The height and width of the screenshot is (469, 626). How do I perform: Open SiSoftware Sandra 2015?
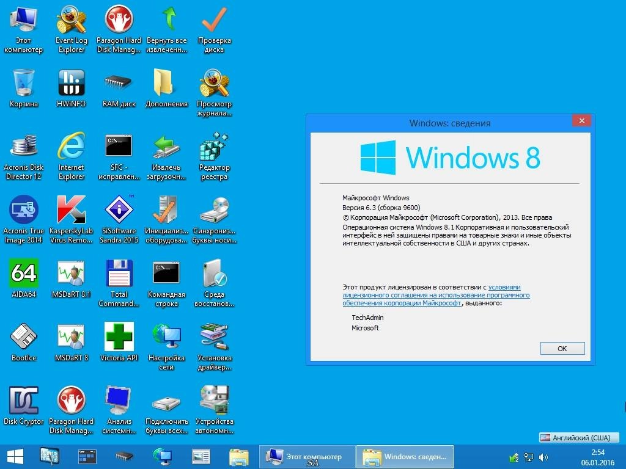pos(119,219)
